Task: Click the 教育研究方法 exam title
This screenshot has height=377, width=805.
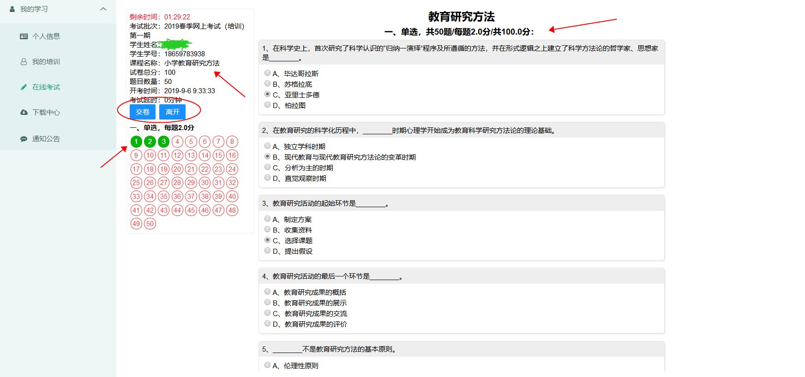Action: [462, 17]
